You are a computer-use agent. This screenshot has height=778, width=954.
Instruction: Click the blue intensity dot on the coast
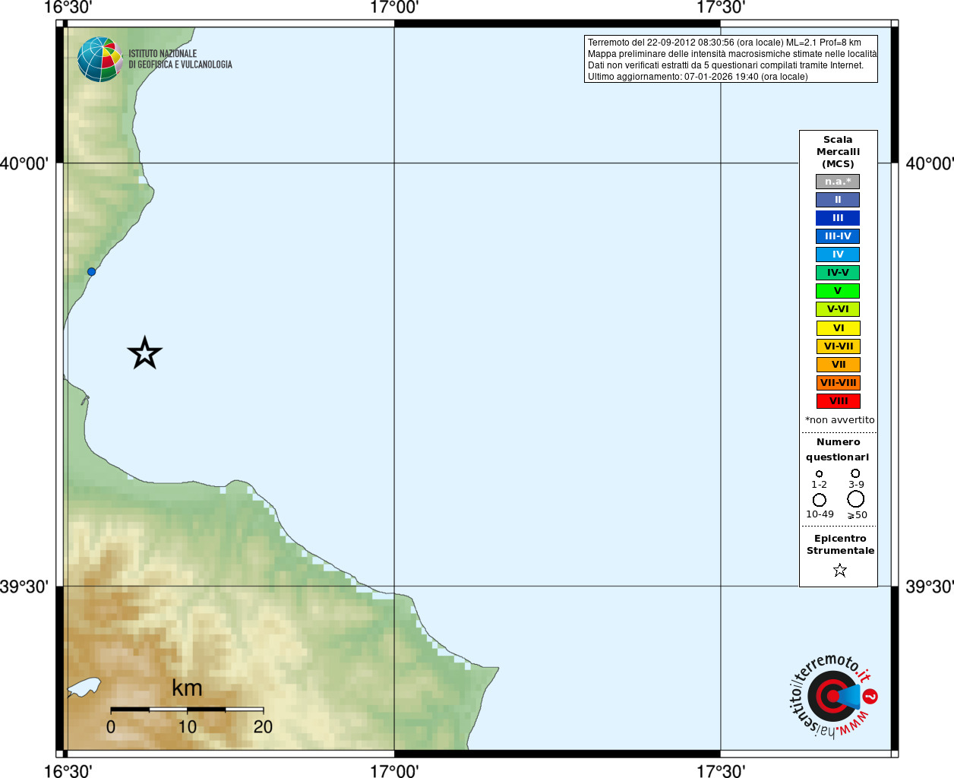91,271
